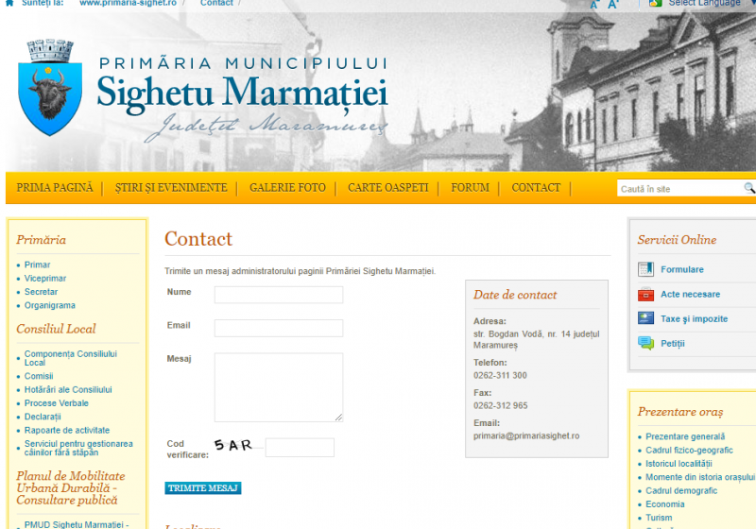Click the Date de contact heading
Viewport: 756px width, 529px height.
pyautogui.click(x=515, y=295)
